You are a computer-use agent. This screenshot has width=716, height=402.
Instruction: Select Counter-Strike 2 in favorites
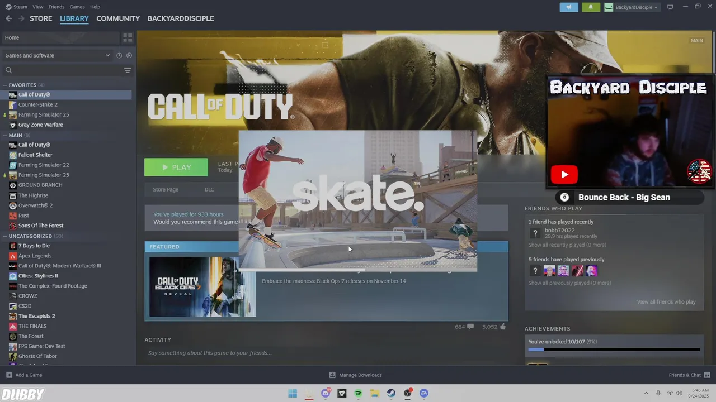37,104
